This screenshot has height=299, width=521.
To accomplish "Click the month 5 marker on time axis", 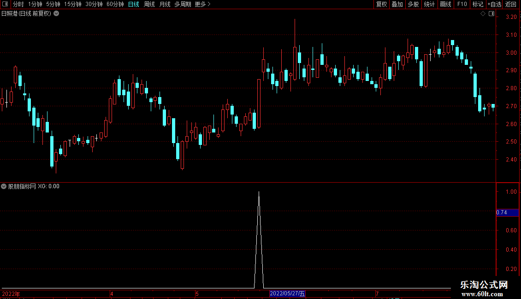I will coord(197,293).
